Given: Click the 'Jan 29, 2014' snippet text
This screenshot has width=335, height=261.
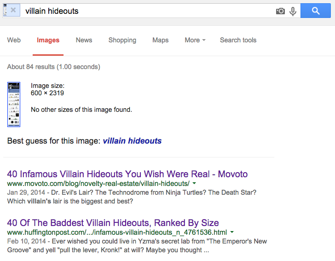Looking at the screenshot, I should 26,192.
